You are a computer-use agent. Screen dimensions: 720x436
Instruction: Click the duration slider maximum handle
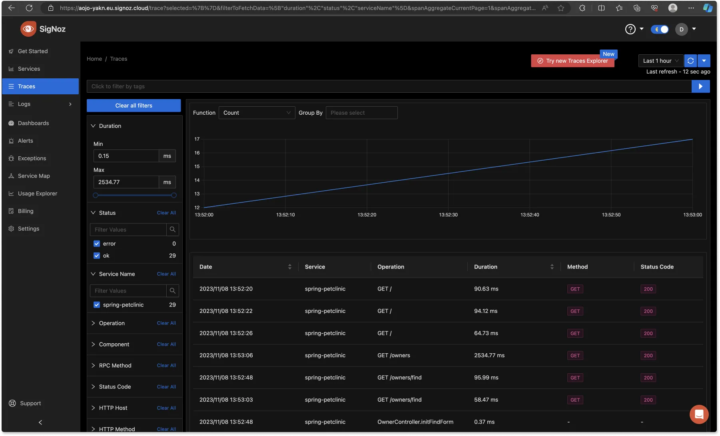click(x=174, y=195)
